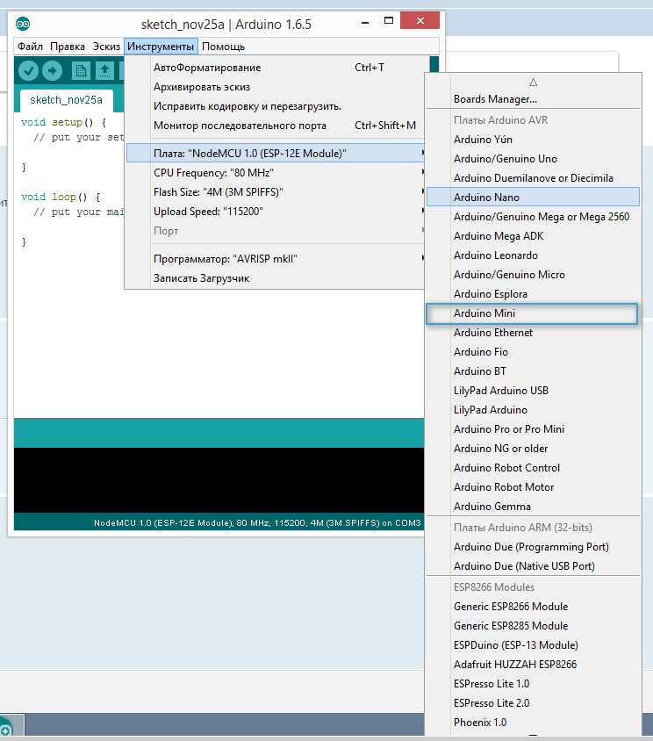653x741 pixels.
Task: Open the Помощь menu
Action: coord(224,47)
